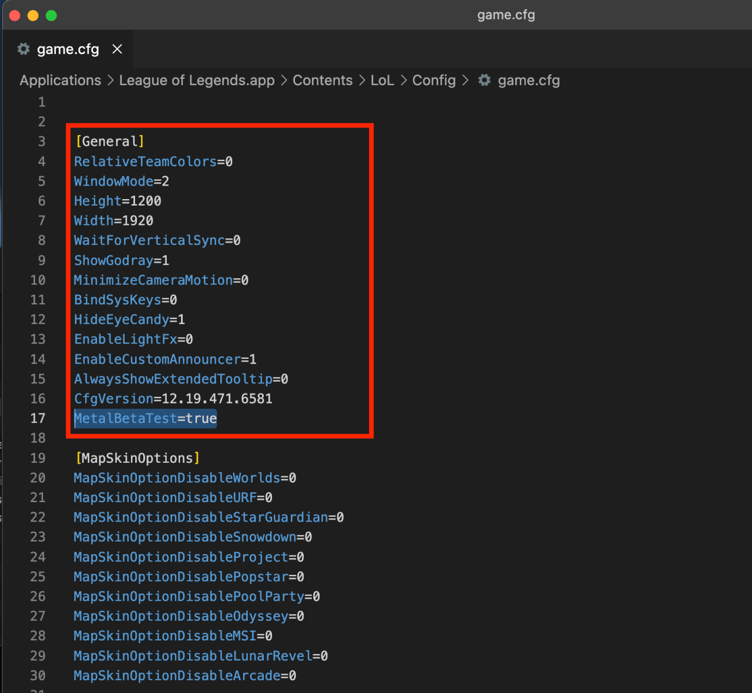Click Width=1920 line
Screen dimensions: 752x693
click(x=113, y=221)
